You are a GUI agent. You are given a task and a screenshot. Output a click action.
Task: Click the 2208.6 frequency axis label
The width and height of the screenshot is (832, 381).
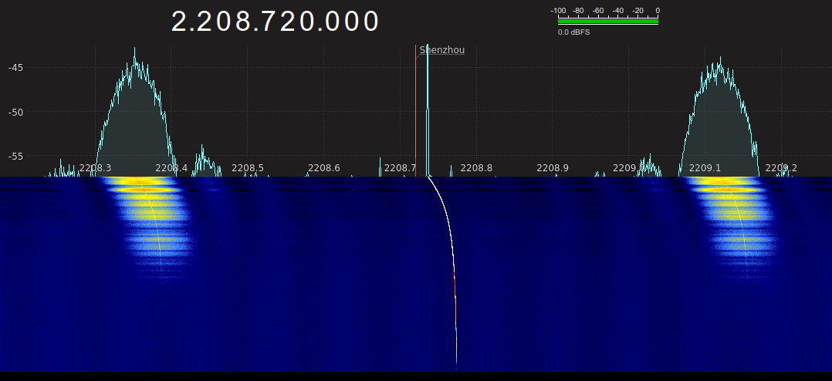[x=324, y=167]
